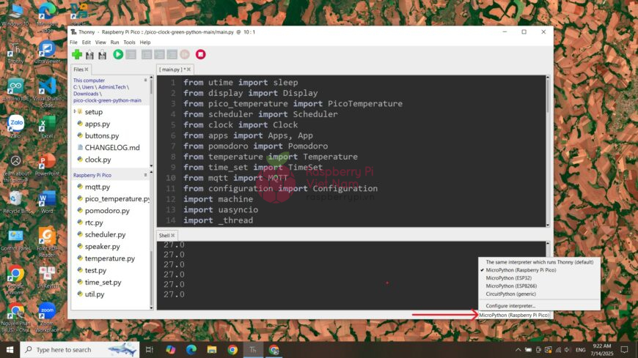Viewport: 638px width, 358px height.
Task: Click the pico-clock-green-python-main path link
Action: [107, 100]
